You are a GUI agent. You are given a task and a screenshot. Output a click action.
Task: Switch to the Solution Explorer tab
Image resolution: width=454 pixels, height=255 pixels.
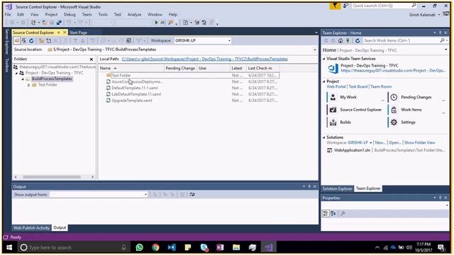[x=338, y=188]
